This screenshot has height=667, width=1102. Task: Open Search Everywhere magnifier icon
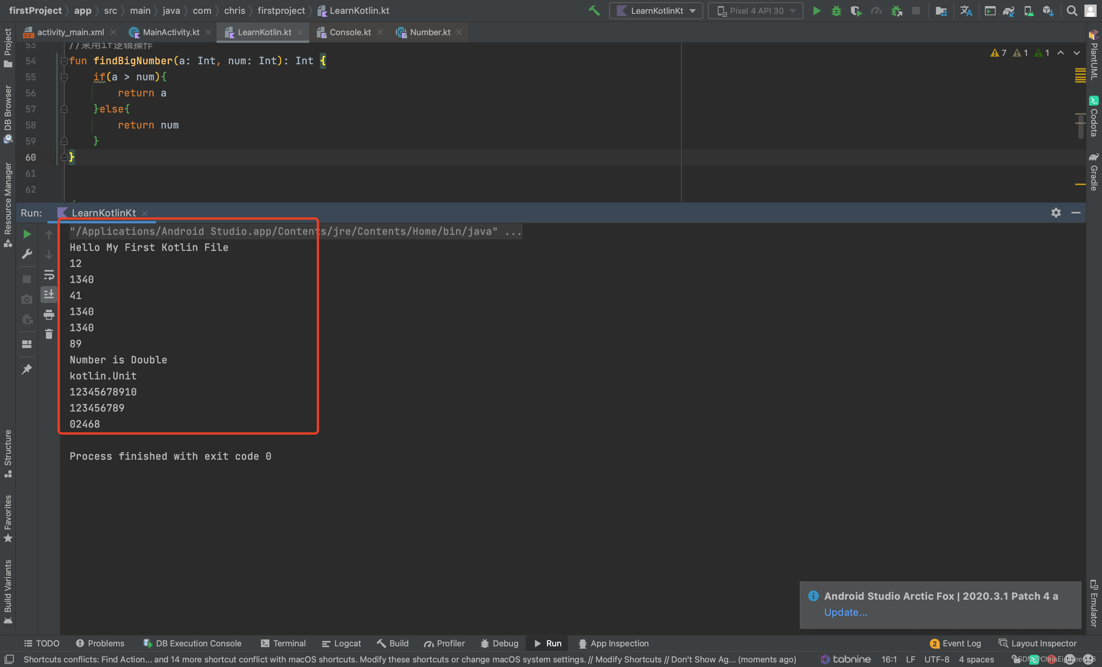tap(1072, 11)
